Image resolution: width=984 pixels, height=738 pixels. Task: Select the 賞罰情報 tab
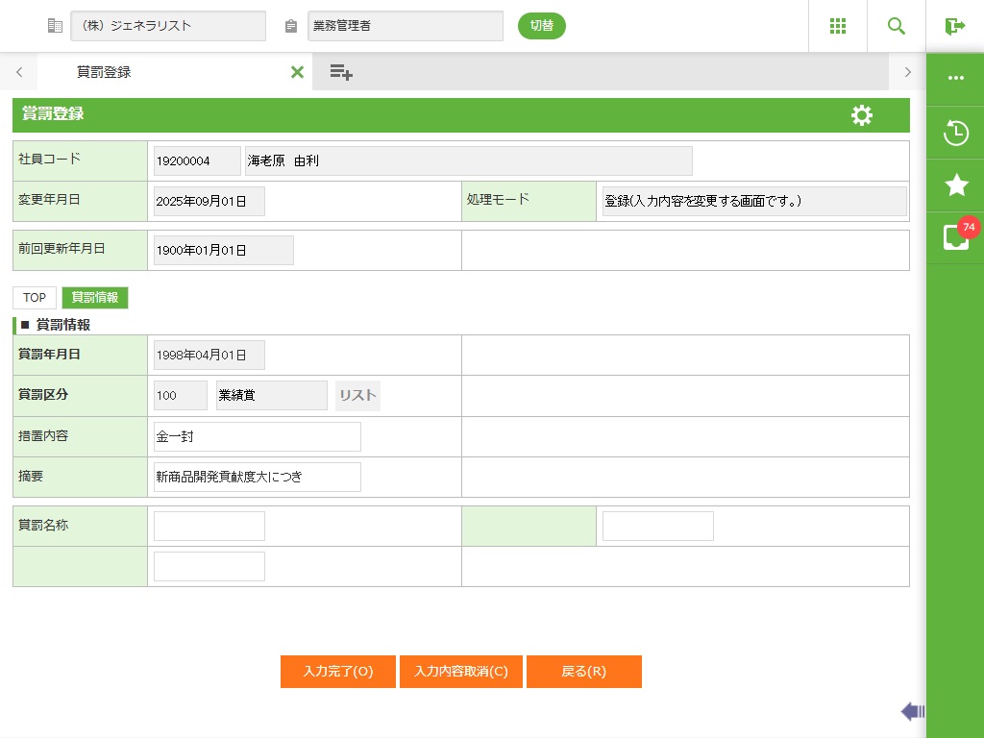coord(95,298)
